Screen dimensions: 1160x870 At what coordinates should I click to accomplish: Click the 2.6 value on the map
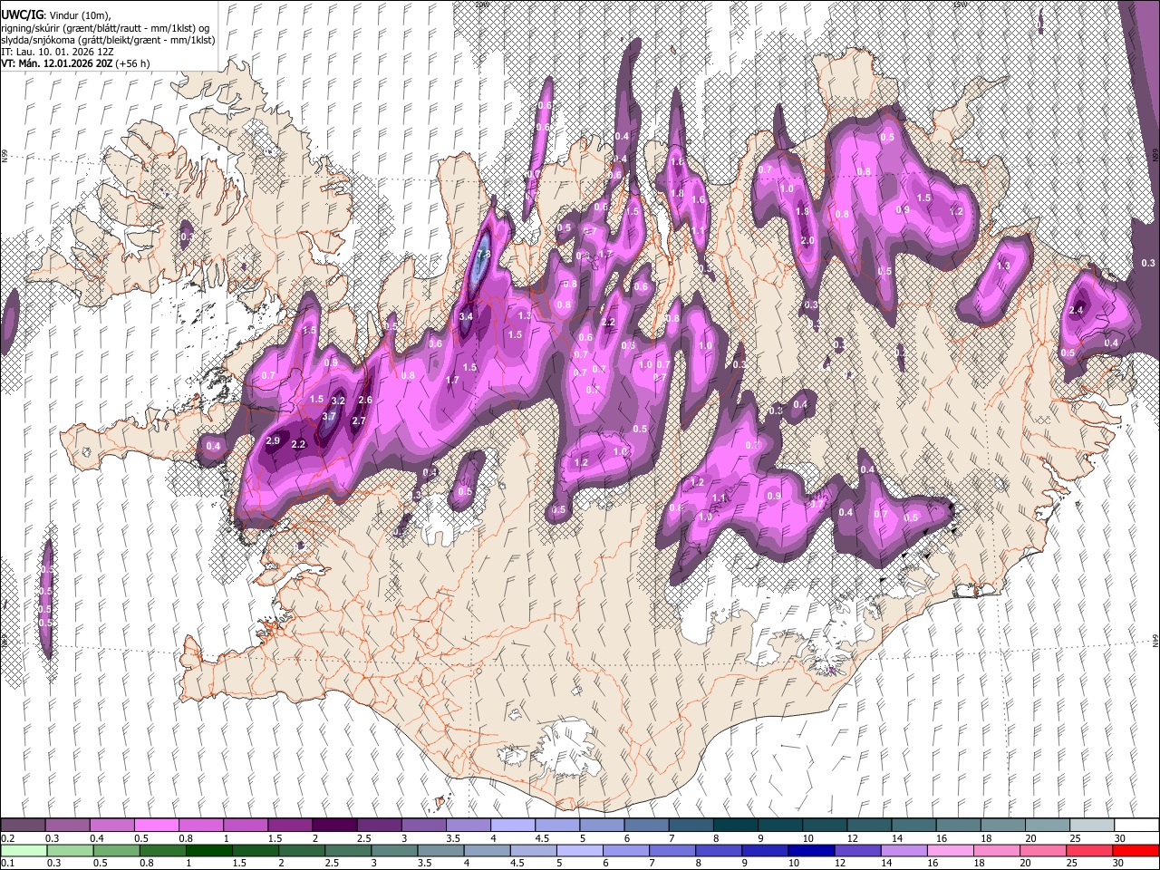coord(365,400)
